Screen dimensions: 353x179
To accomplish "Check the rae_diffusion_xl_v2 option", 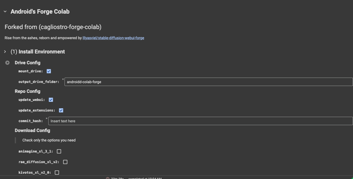I will point(65,162).
